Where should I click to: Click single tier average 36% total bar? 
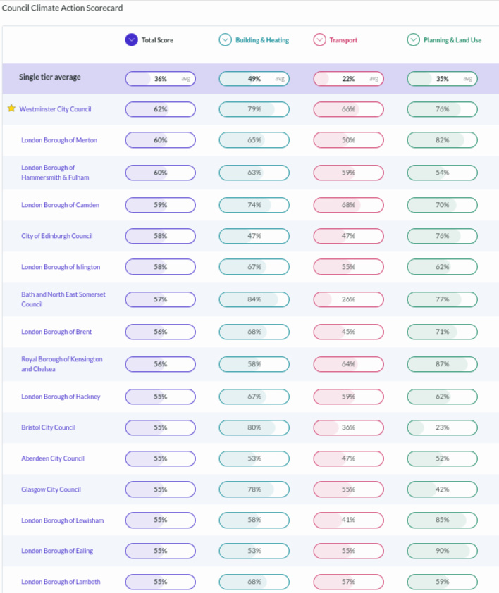tap(160, 79)
